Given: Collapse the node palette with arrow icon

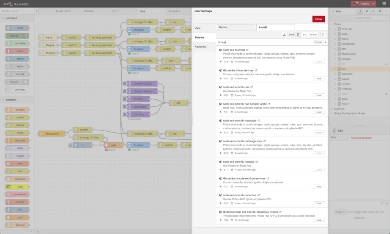Looking at the screenshot, I should (37, 11).
